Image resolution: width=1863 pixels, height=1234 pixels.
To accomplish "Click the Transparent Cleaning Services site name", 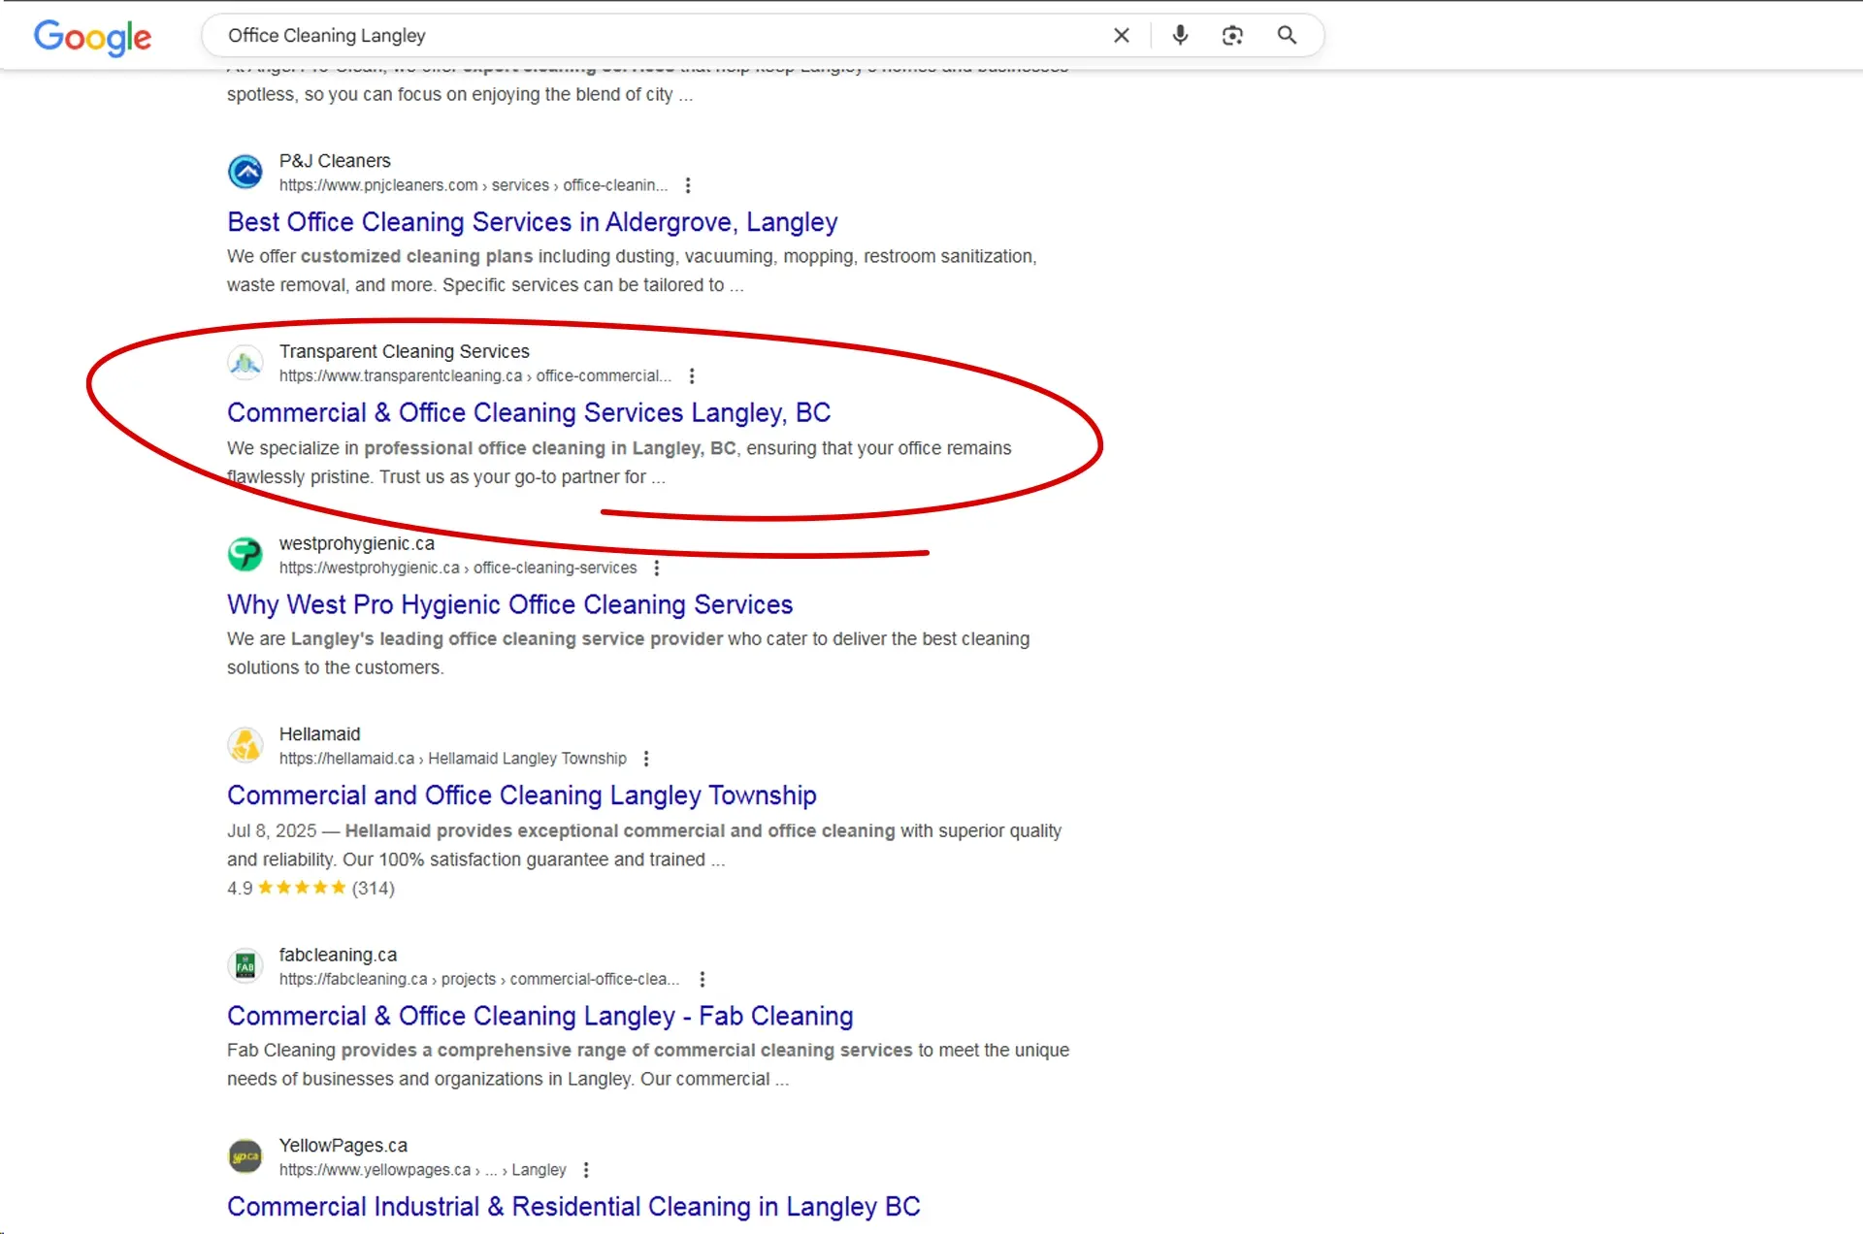I will point(405,351).
